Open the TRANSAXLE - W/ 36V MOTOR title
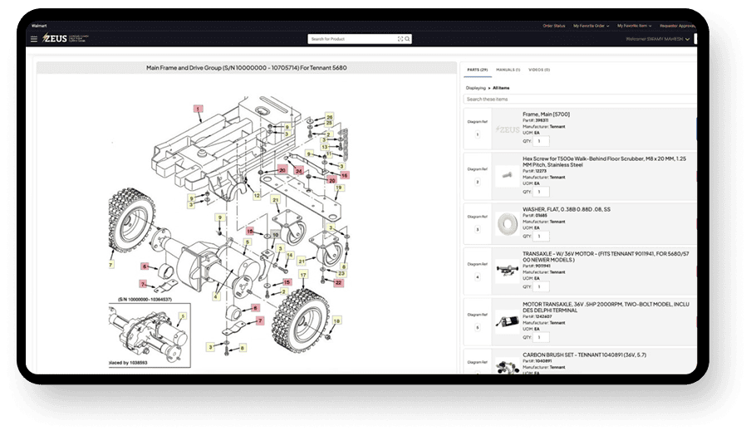Image resolution: width=751 pixels, height=435 pixels. [606, 257]
